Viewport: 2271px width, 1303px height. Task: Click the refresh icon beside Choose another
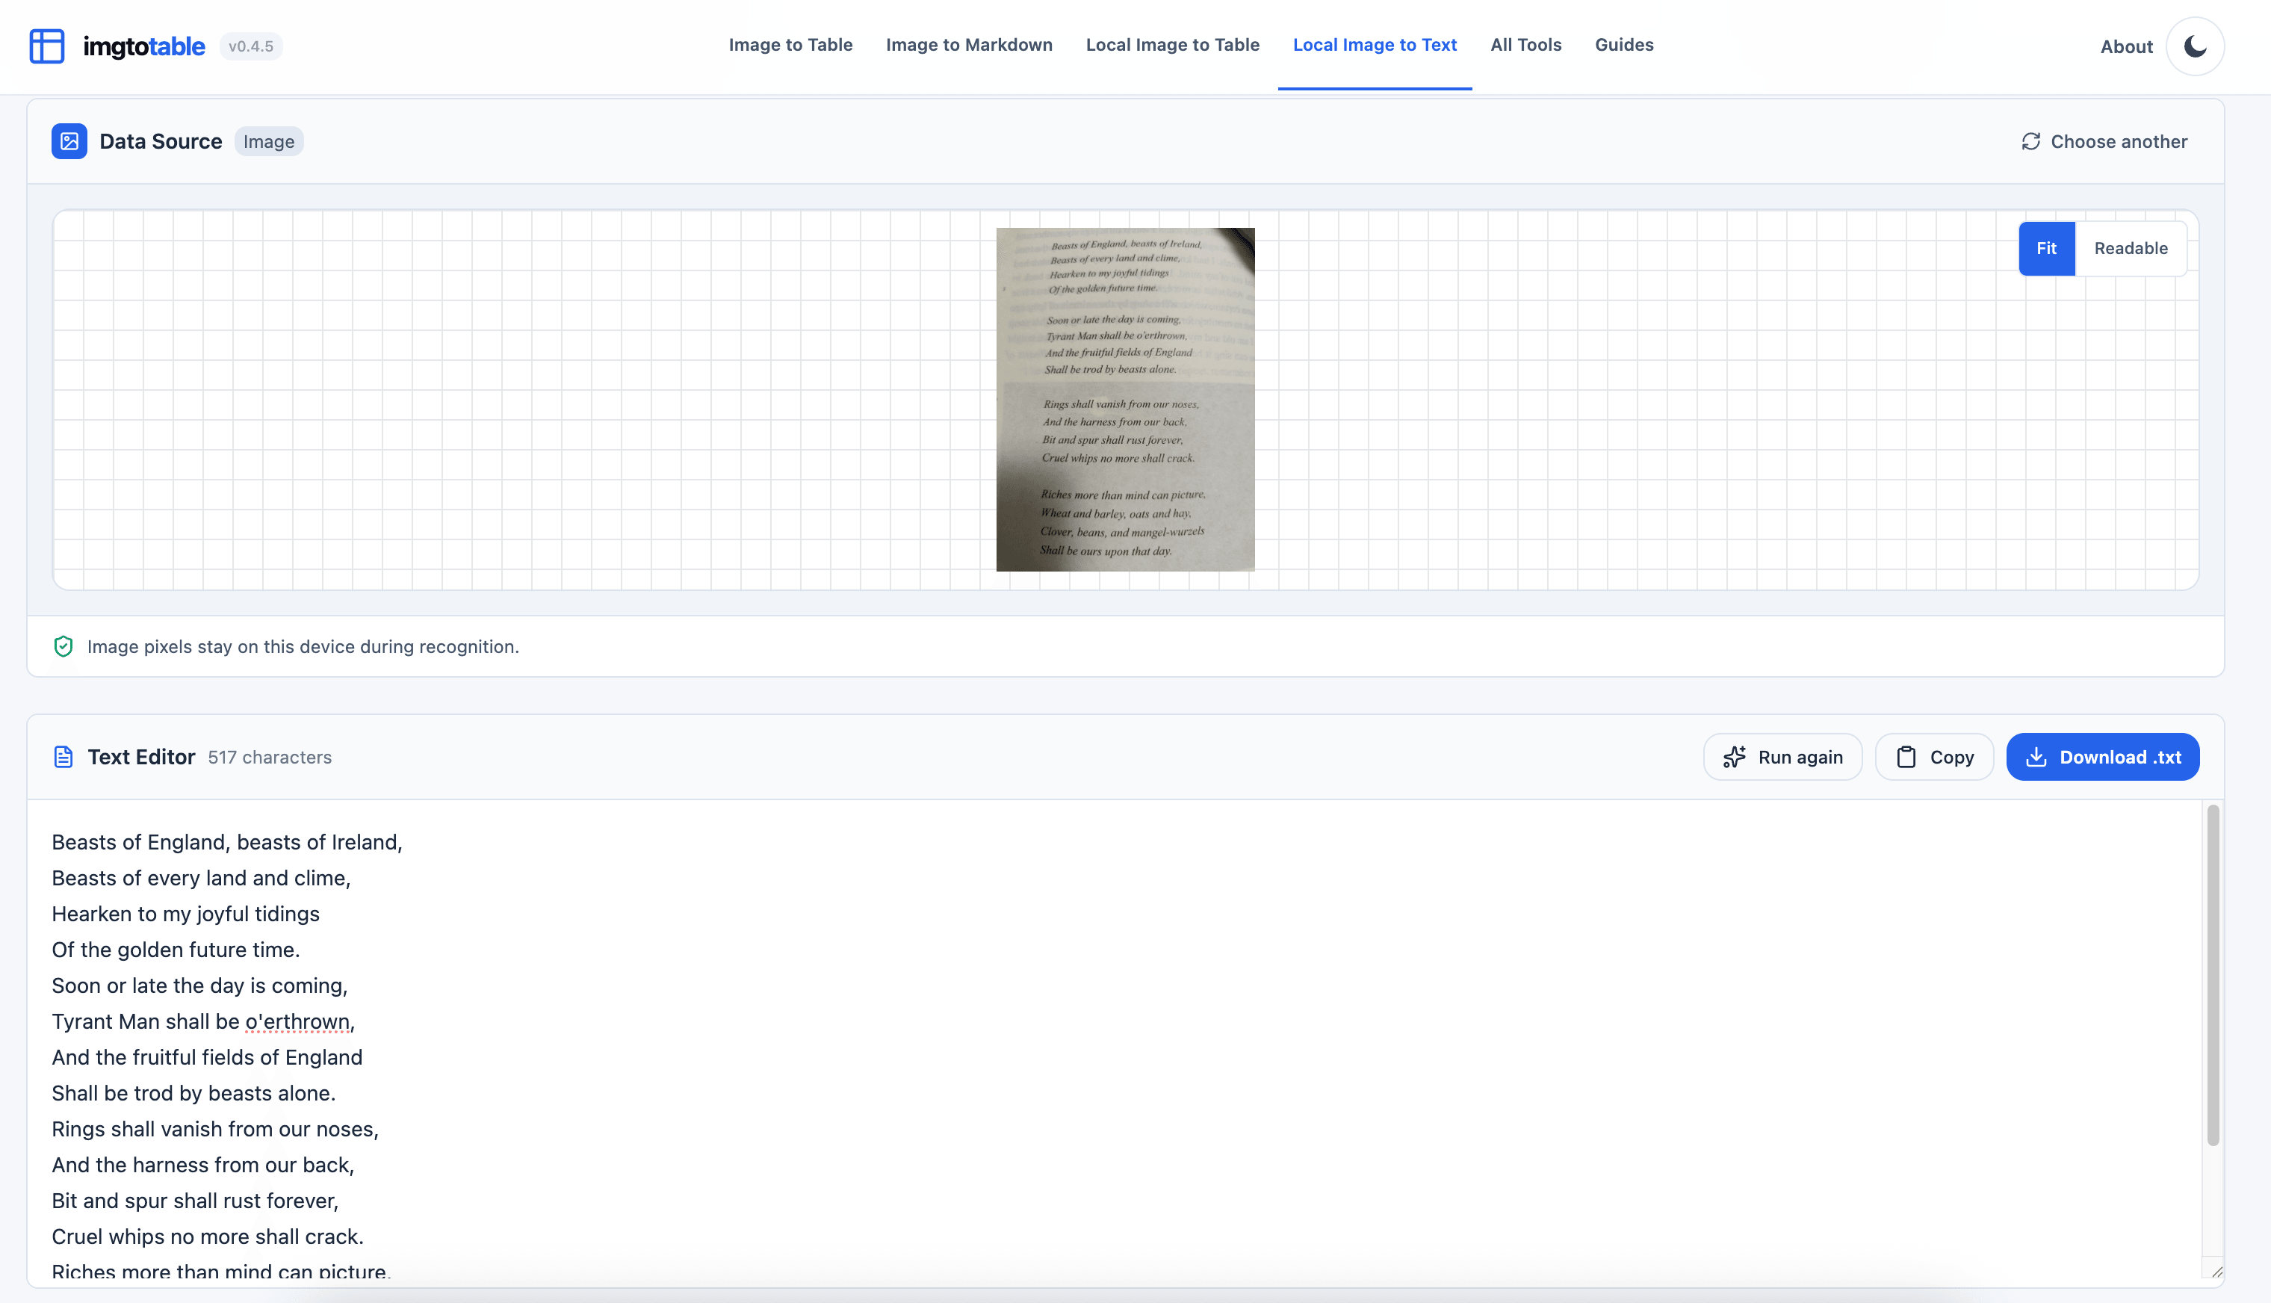point(2030,141)
